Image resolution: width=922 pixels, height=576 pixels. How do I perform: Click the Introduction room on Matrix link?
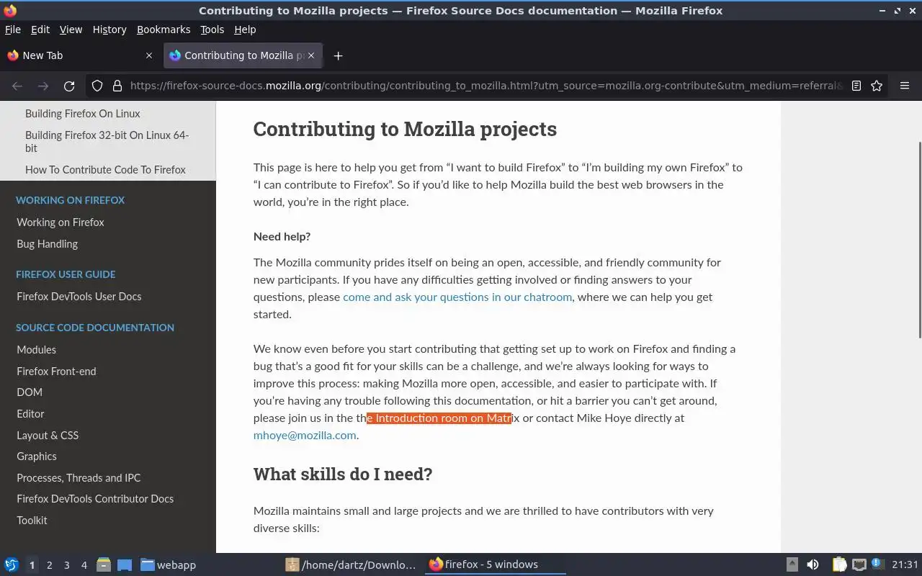coord(439,418)
